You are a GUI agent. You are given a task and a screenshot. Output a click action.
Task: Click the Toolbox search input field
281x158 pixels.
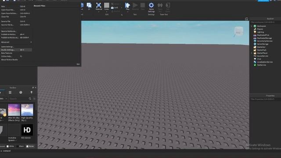click(x=18, y=99)
